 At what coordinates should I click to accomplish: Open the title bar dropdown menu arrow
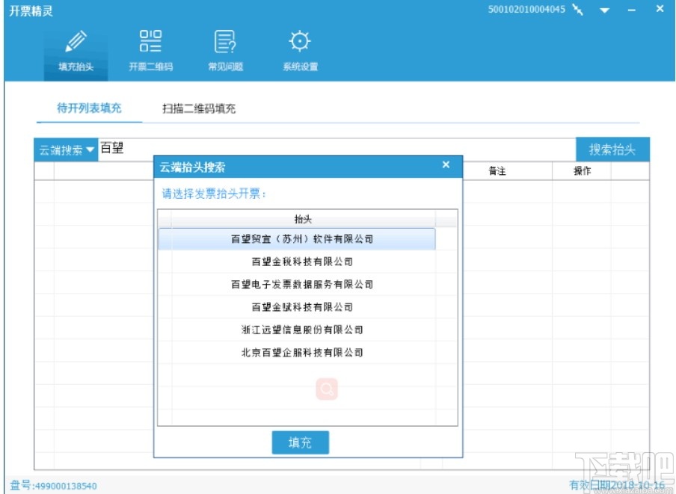pos(604,10)
